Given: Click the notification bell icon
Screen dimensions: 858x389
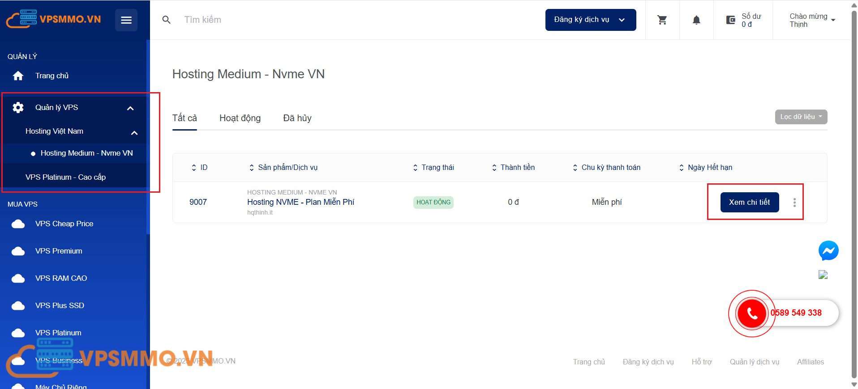Looking at the screenshot, I should point(696,20).
